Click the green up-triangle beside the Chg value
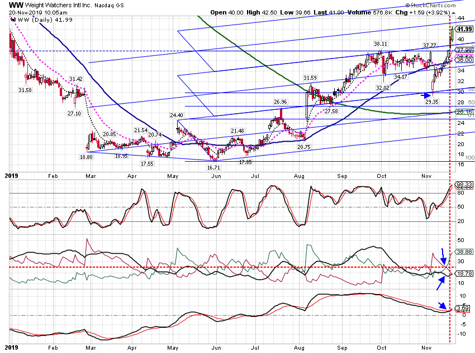Screen dimensions: 475x353 [x=453, y=13]
